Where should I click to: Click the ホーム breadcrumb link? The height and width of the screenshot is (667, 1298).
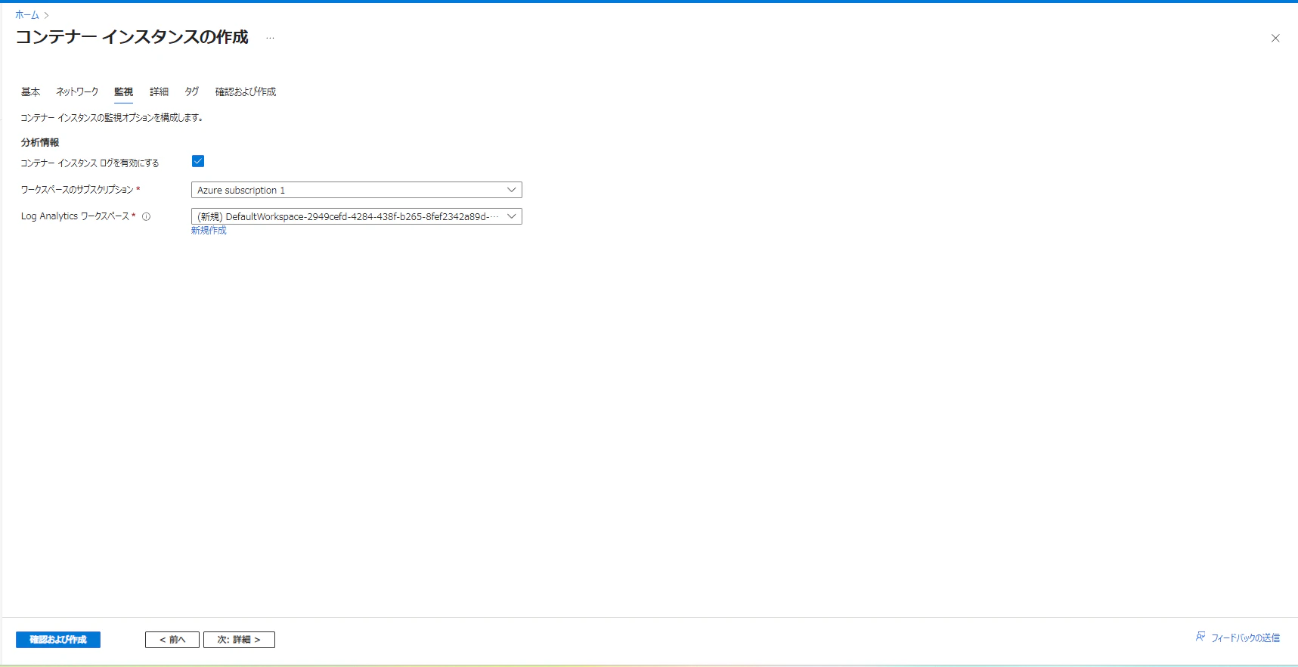27,15
